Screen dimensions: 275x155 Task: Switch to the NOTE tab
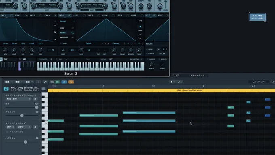pos(163,16)
